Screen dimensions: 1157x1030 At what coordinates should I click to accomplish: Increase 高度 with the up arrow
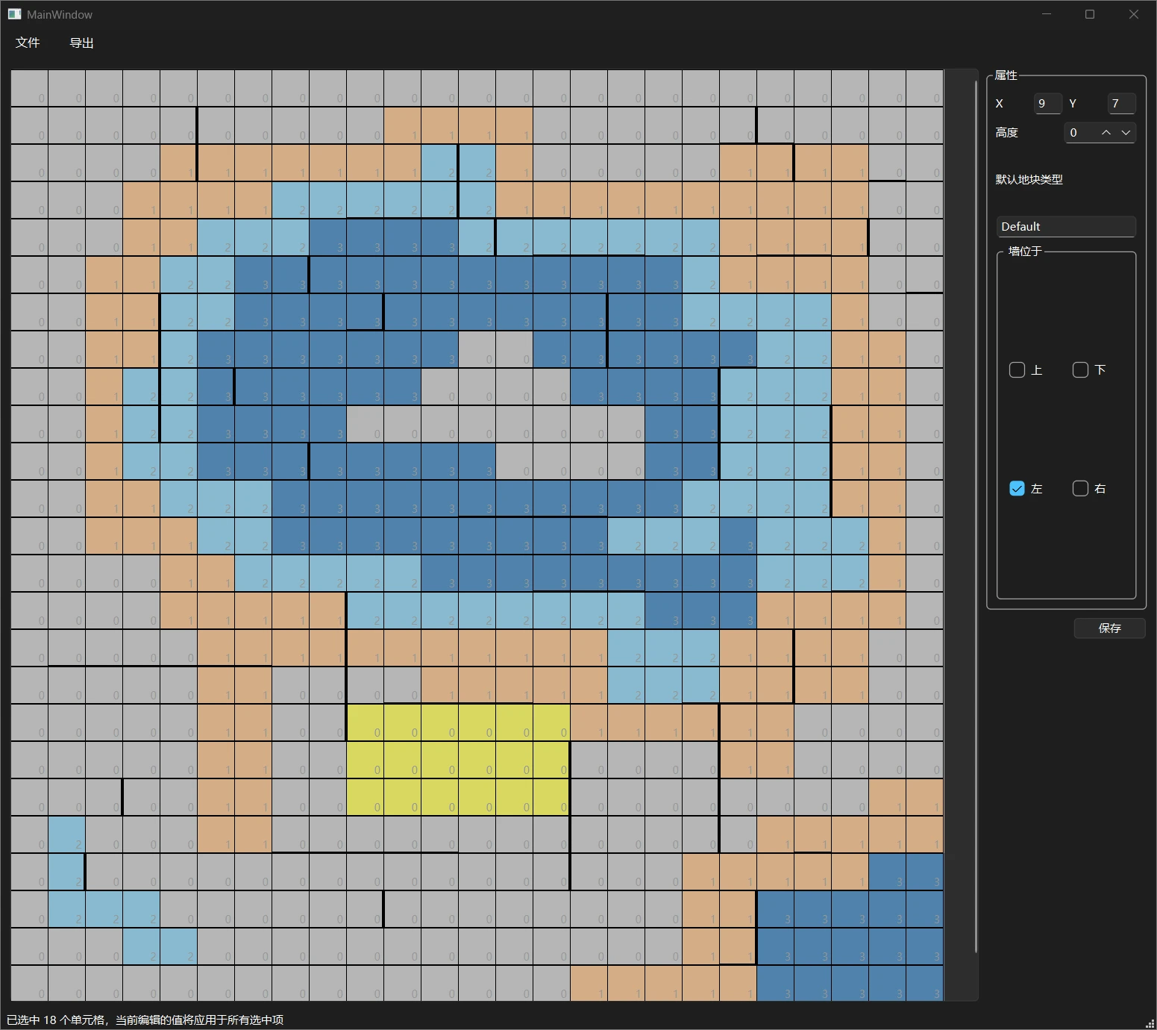point(1106,132)
